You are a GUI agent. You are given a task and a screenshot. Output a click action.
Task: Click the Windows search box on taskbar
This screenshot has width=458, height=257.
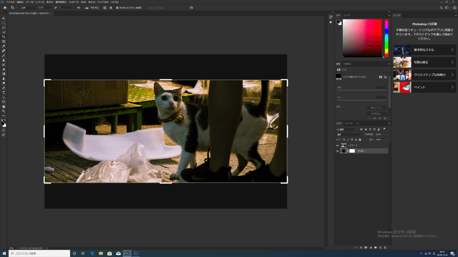(39, 253)
